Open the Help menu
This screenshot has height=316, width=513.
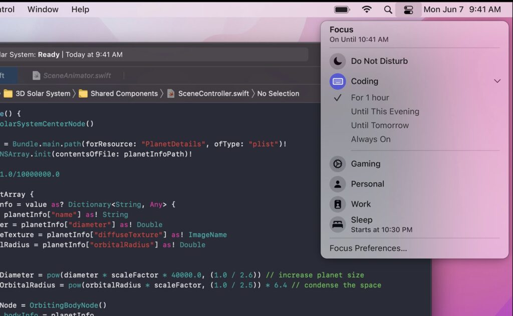[80, 9]
